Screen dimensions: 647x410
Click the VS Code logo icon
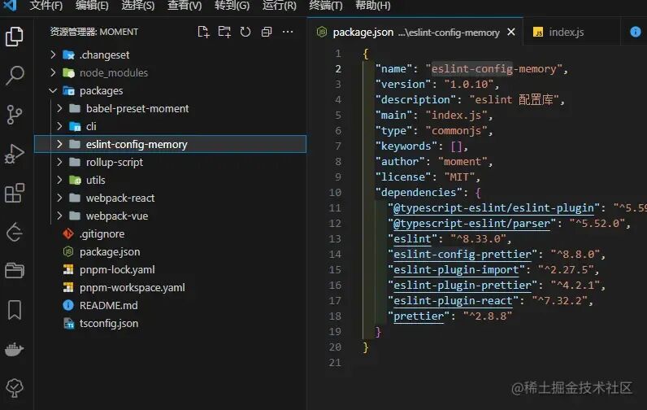click(10, 5)
